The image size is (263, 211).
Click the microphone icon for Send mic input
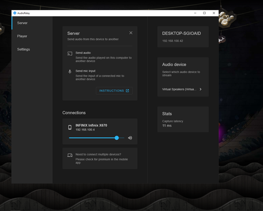[x=70, y=72]
